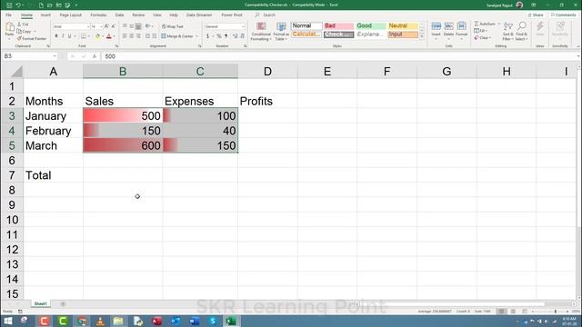The width and height of the screenshot is (582, 327).
Task: Click the Comments button
Action: [564, 15]
